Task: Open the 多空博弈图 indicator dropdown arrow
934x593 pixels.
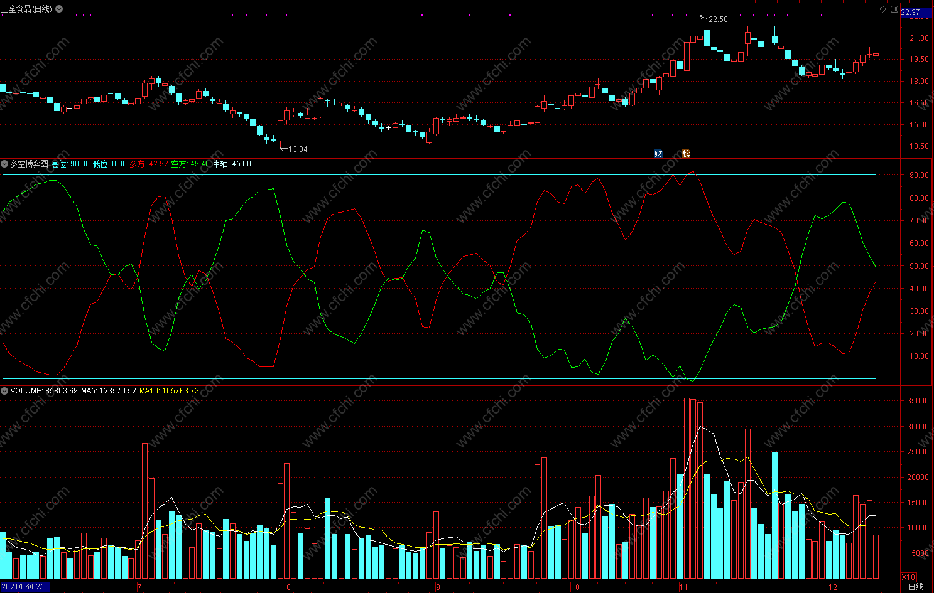Action: [x=4, y=164]
